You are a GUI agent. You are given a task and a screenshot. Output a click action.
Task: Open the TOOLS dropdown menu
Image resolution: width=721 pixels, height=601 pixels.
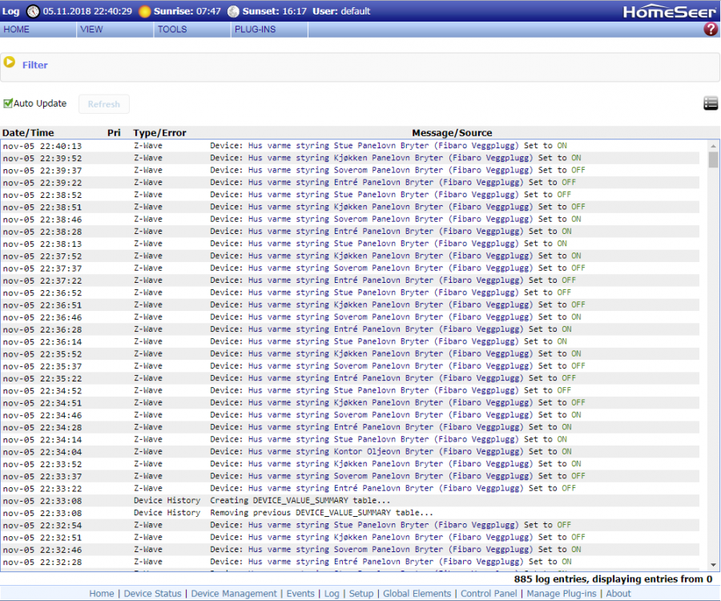pyautogui.click(x=171, y=30)
